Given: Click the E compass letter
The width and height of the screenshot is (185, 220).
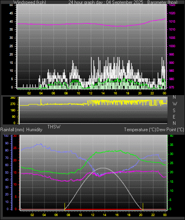Looking at the screenshot, I should click(174, 117).
